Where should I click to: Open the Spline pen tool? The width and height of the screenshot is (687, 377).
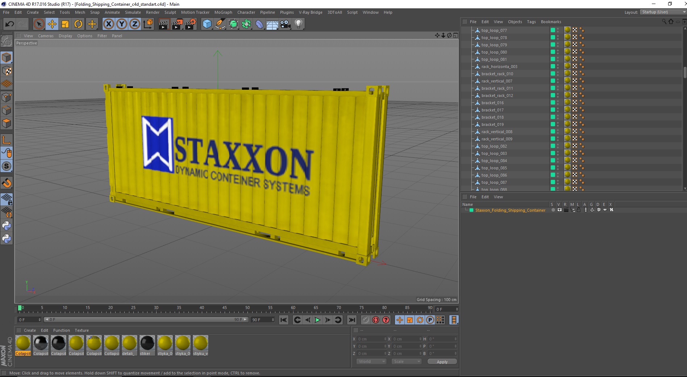point(220,24)
